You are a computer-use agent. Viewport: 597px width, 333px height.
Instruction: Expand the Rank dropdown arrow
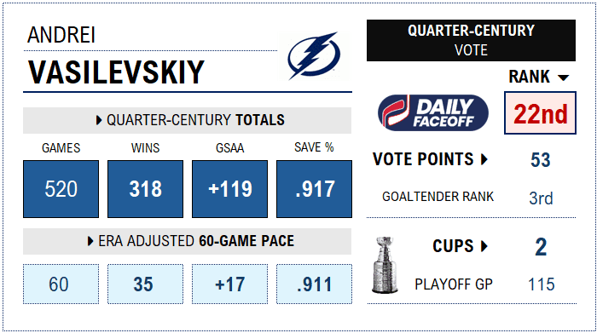pyautogui.click(x=563, y=78)
